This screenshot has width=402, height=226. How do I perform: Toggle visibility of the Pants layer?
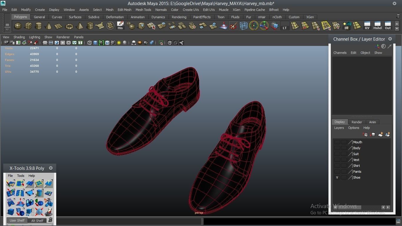click(x=337, y=172)
